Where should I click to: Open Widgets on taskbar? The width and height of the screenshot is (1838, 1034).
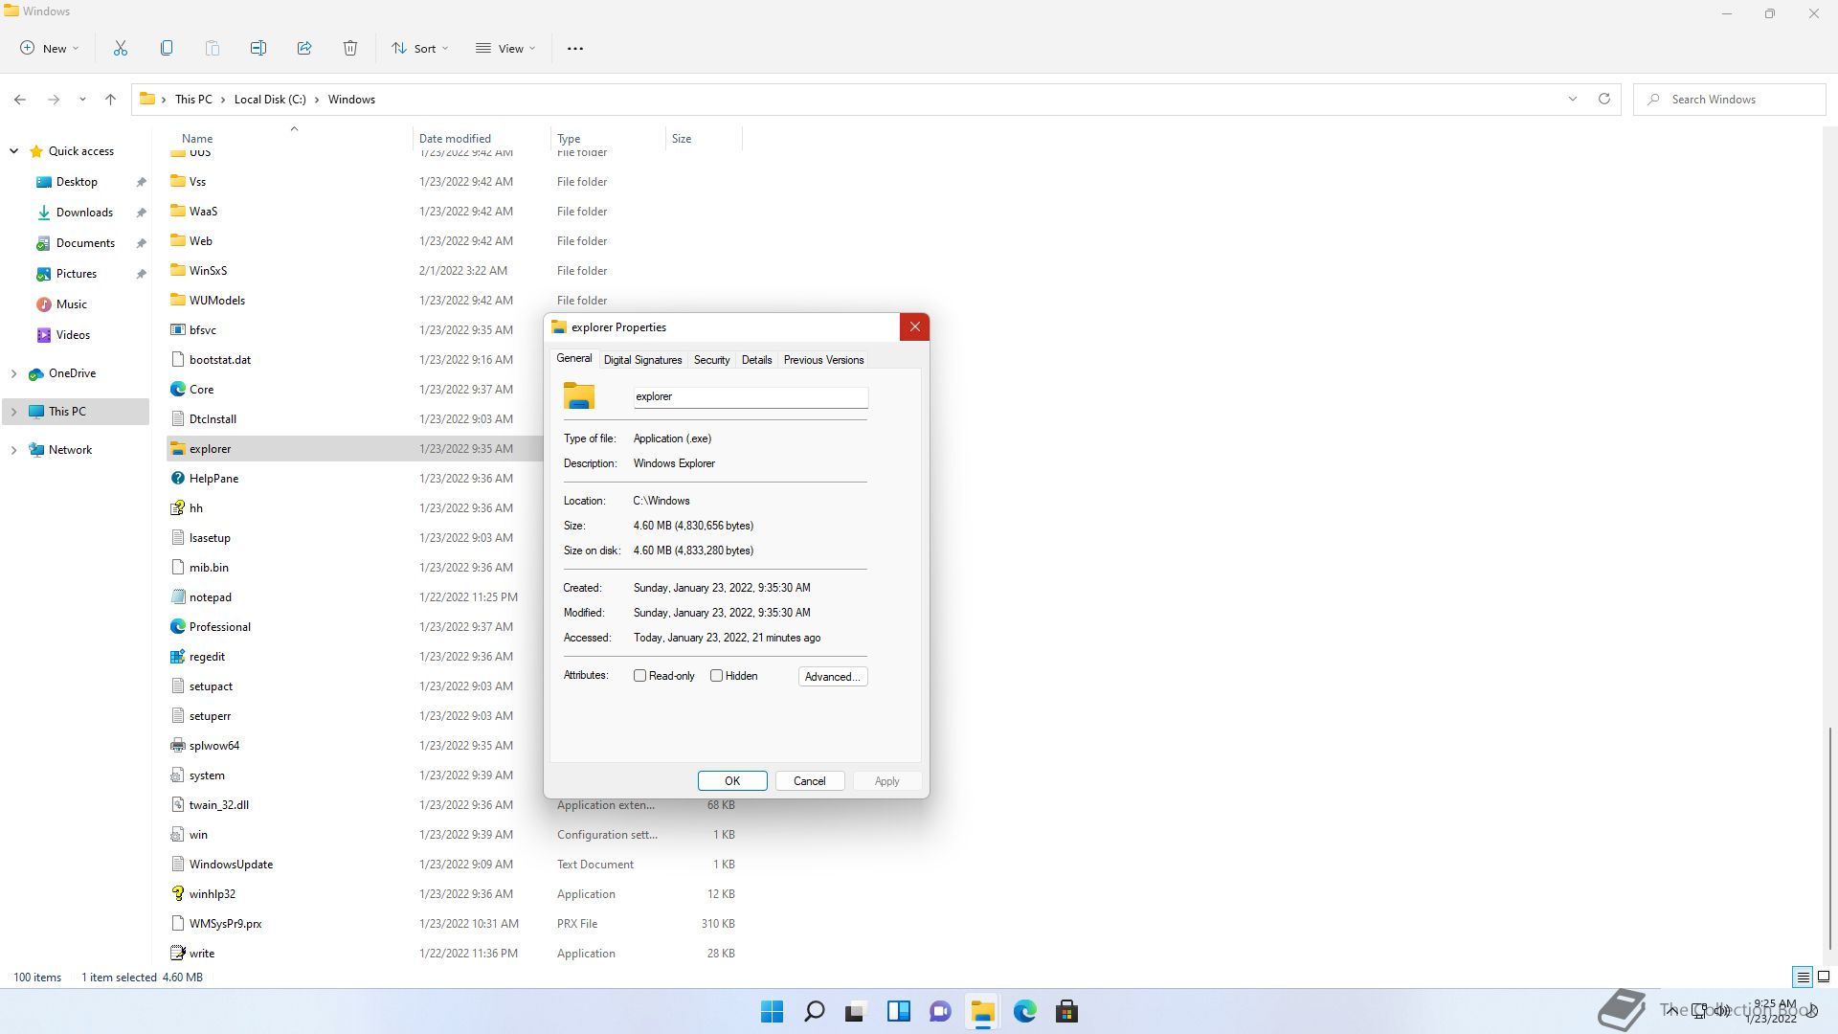898,1011
